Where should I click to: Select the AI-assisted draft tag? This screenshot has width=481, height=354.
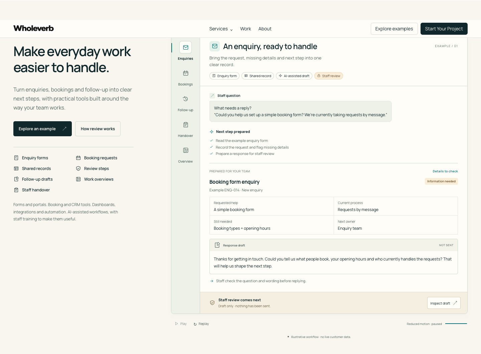(294, 76)
